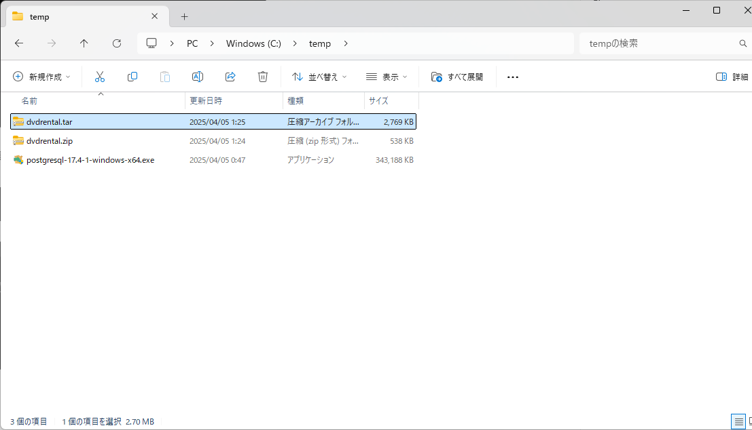Screen dimensions: 752x430
Task: Select the dvdrental.zip file
Action: (50, 141)
